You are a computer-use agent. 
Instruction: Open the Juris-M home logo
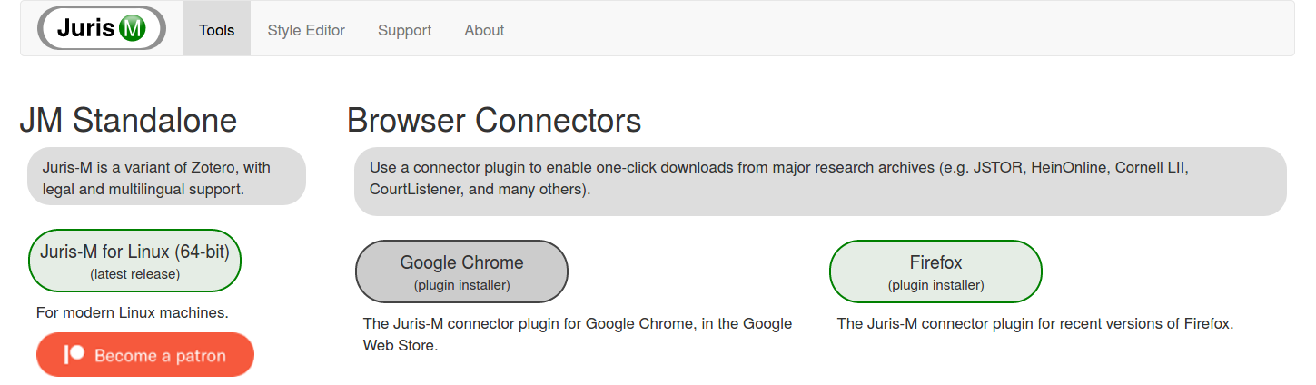[x=102, y=28]
